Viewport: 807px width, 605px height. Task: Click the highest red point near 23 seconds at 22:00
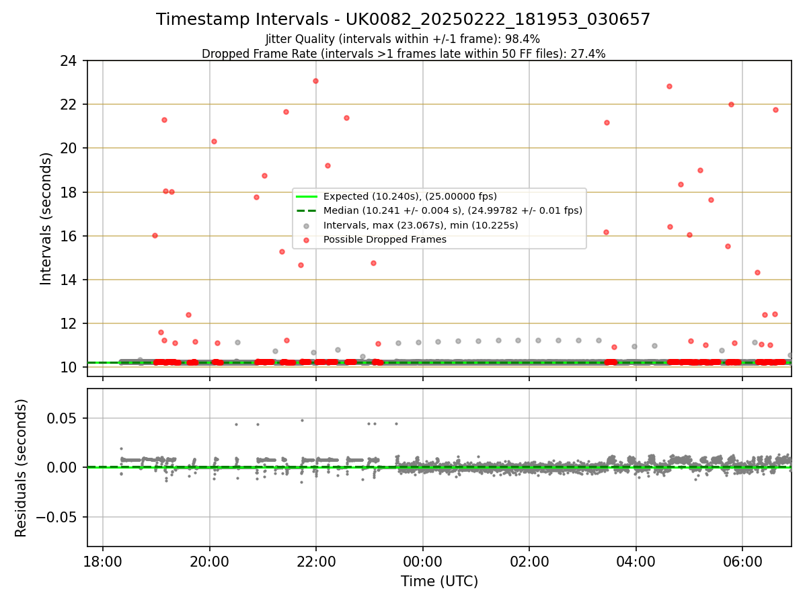click(315, 81)
